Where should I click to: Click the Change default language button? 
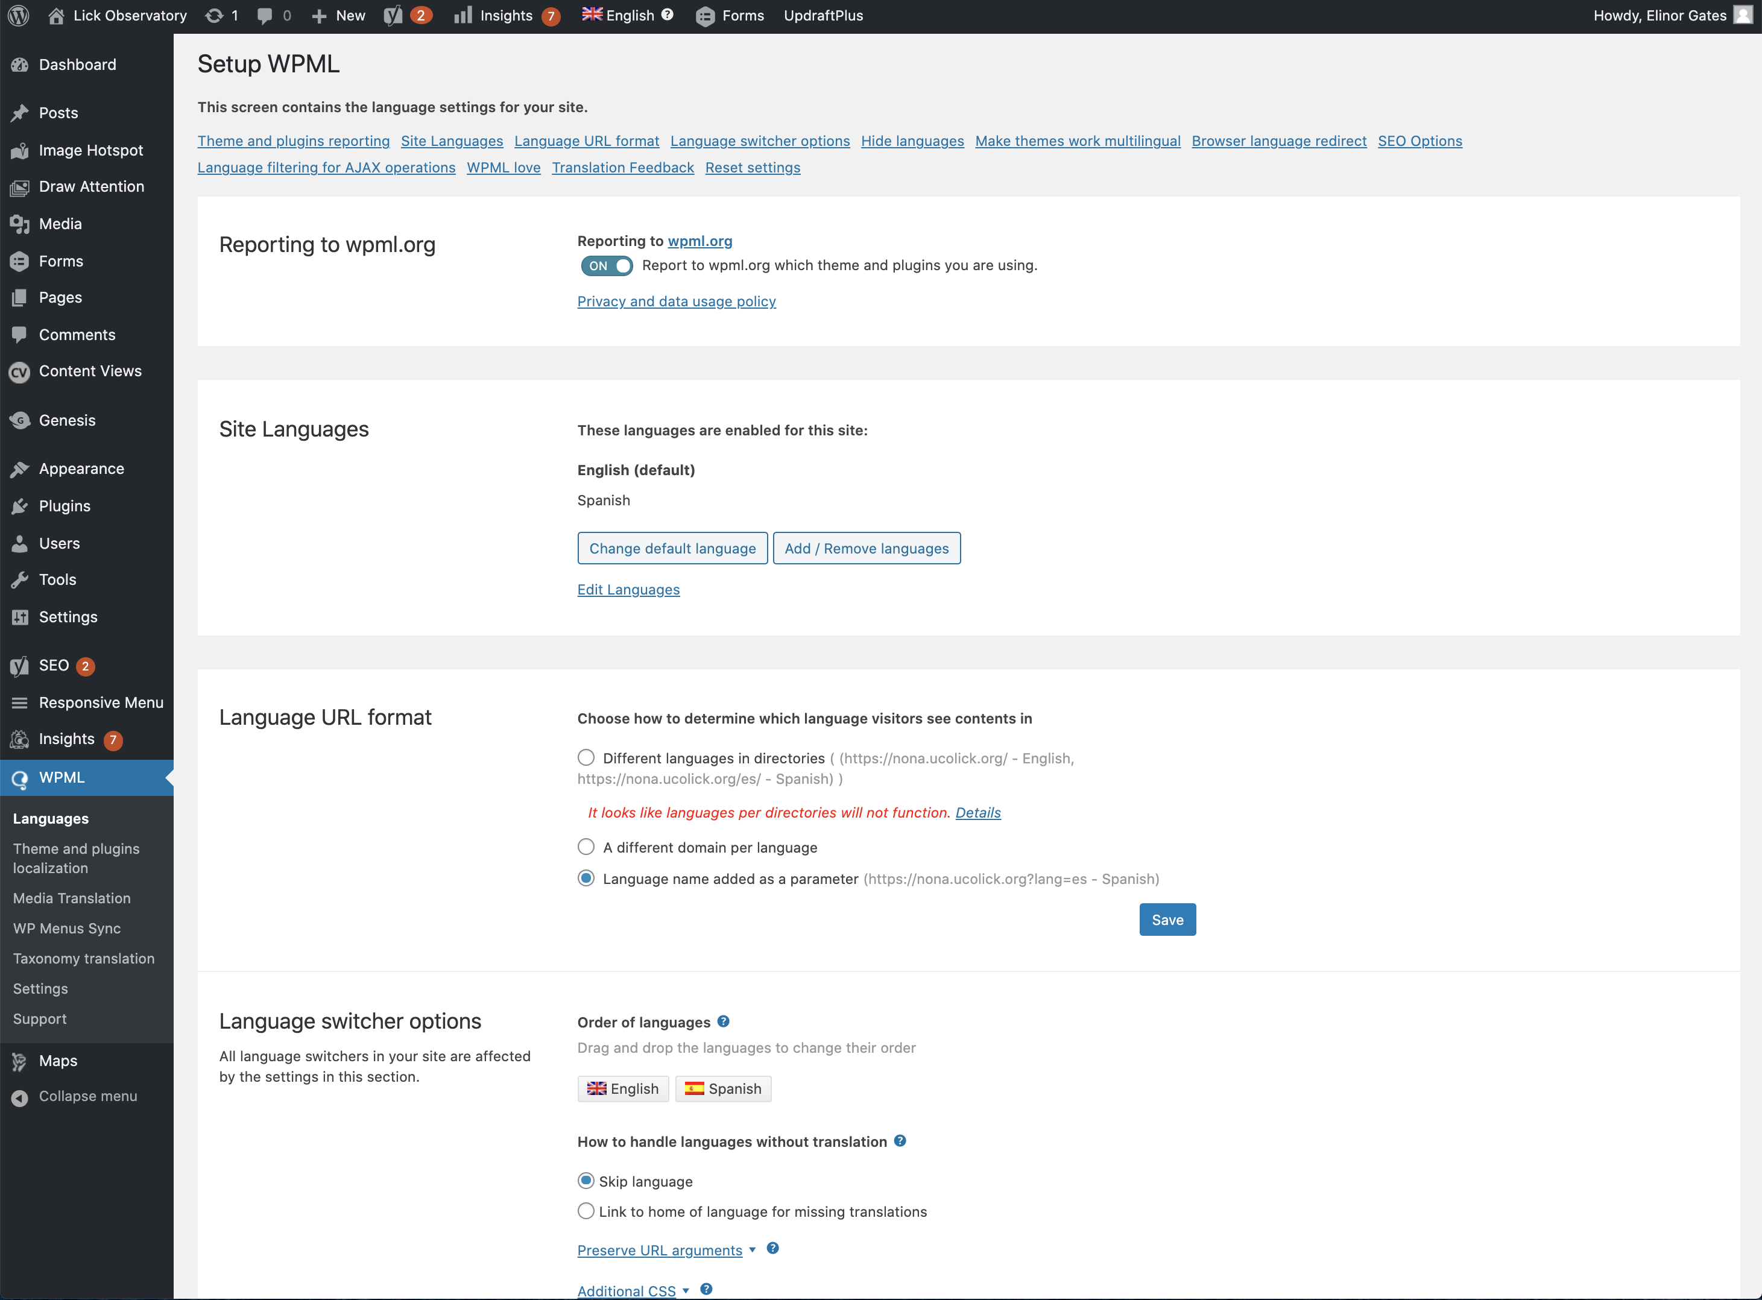point(673,549)
